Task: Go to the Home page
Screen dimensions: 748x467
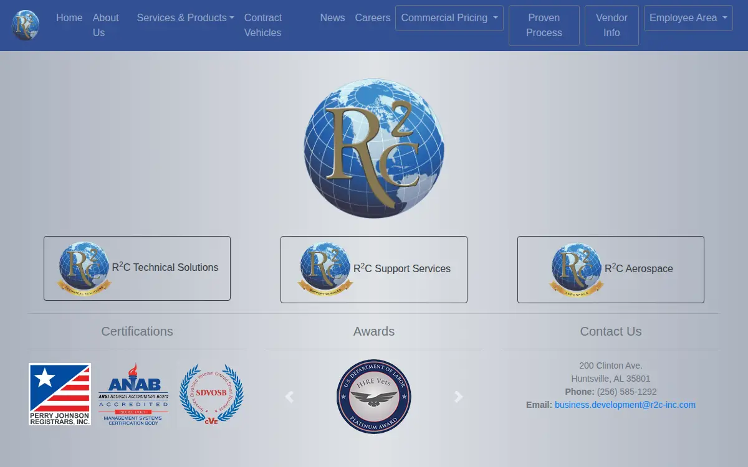Action: [69, 18]
